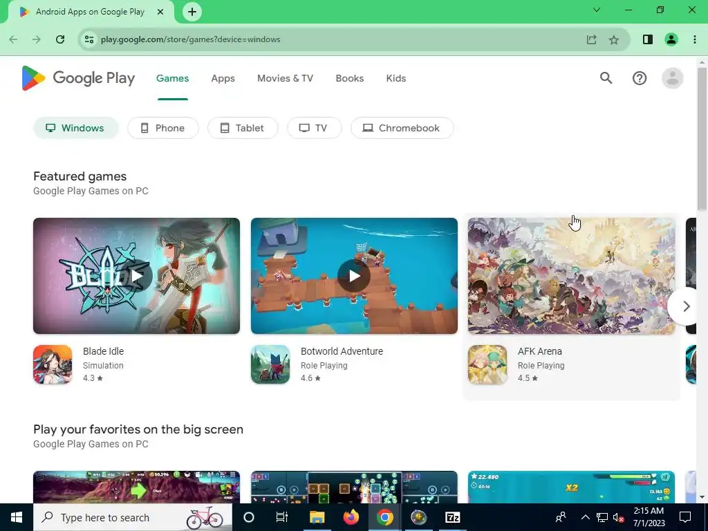708x531 pixels.
Task: View site information icon in address bar
Action: [x=89, y=39]
